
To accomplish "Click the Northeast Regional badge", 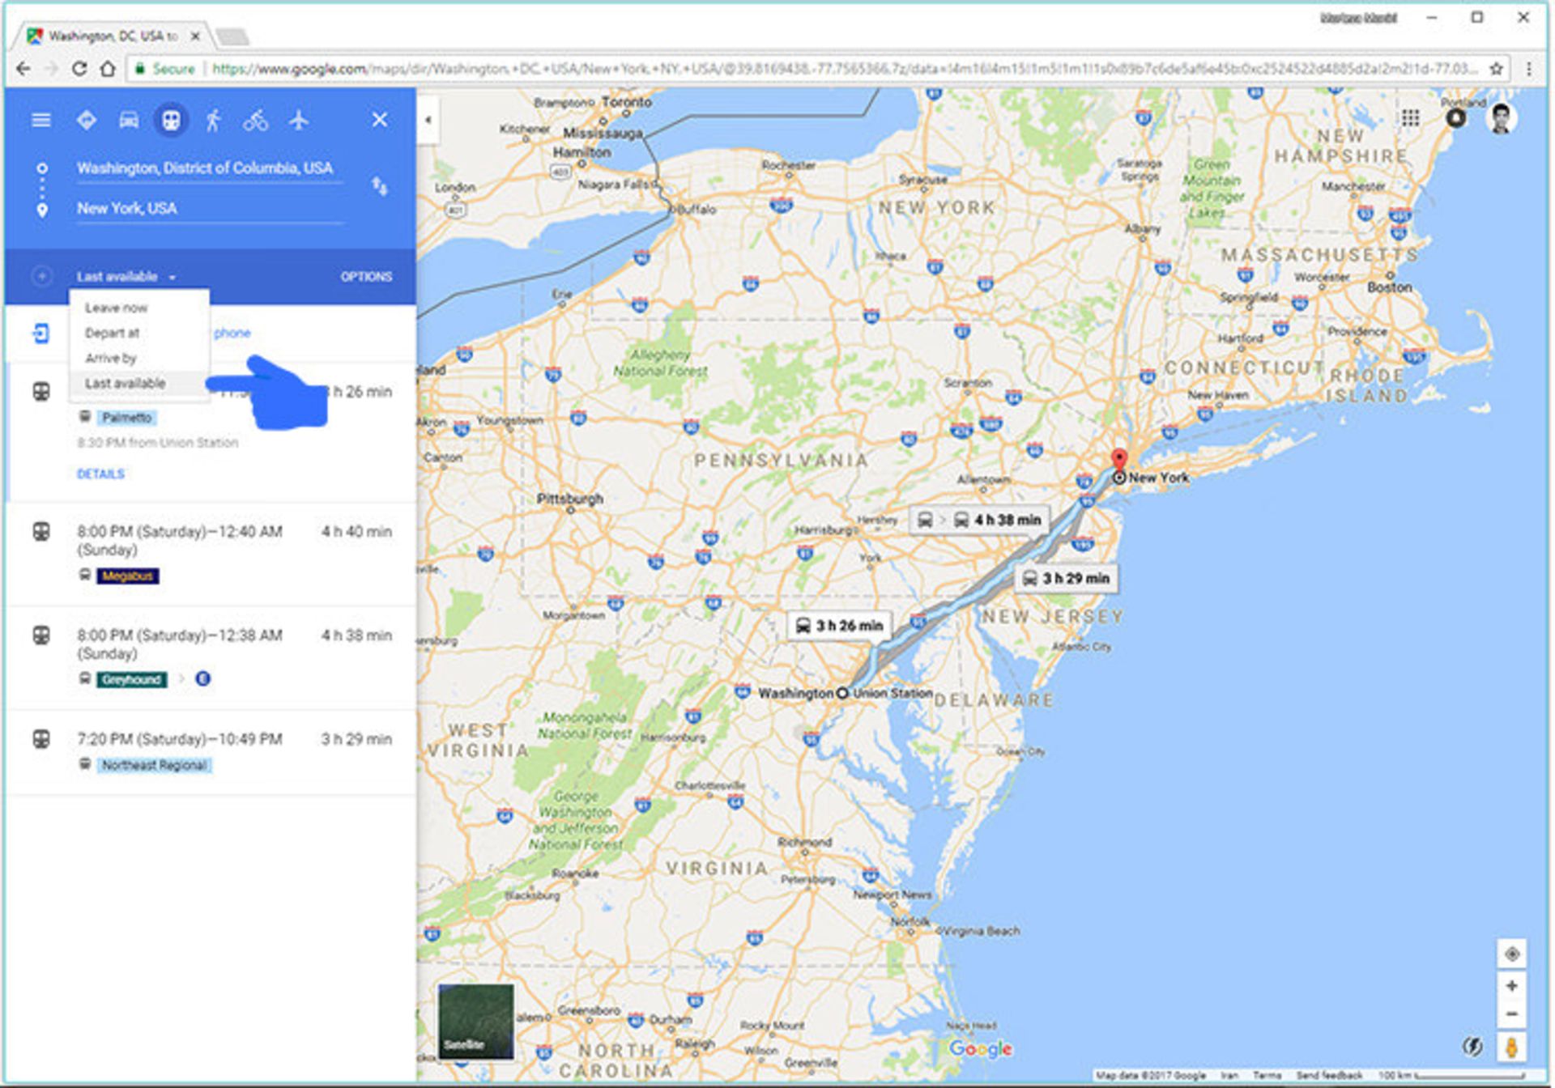I will 155,765.
